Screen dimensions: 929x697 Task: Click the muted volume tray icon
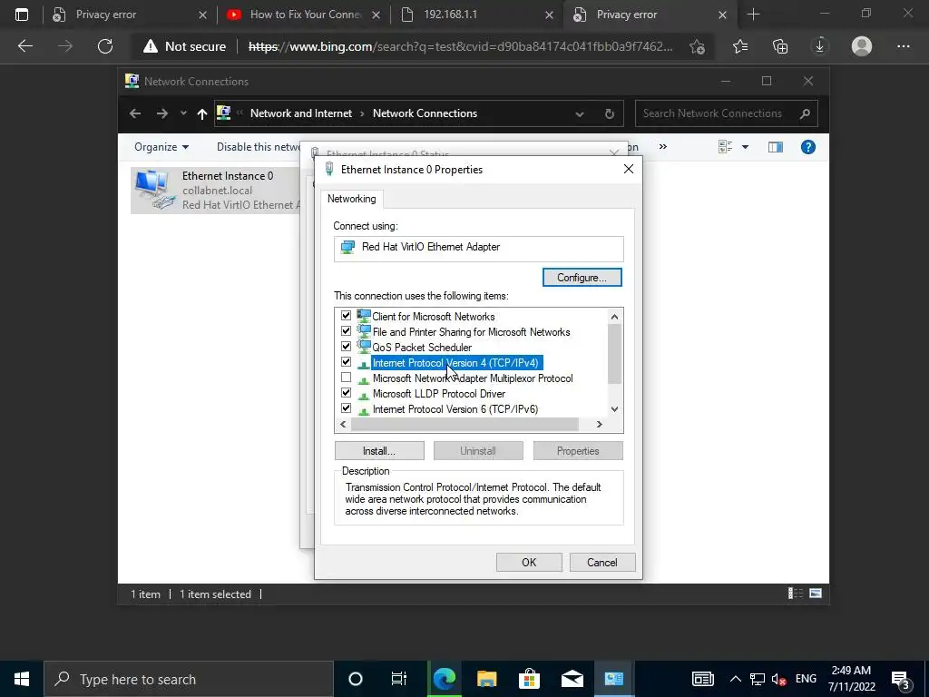(x=779, y=679)
